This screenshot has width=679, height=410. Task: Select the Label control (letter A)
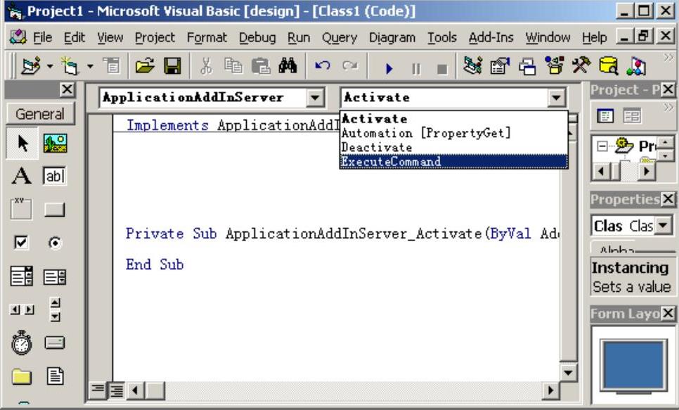21,176
